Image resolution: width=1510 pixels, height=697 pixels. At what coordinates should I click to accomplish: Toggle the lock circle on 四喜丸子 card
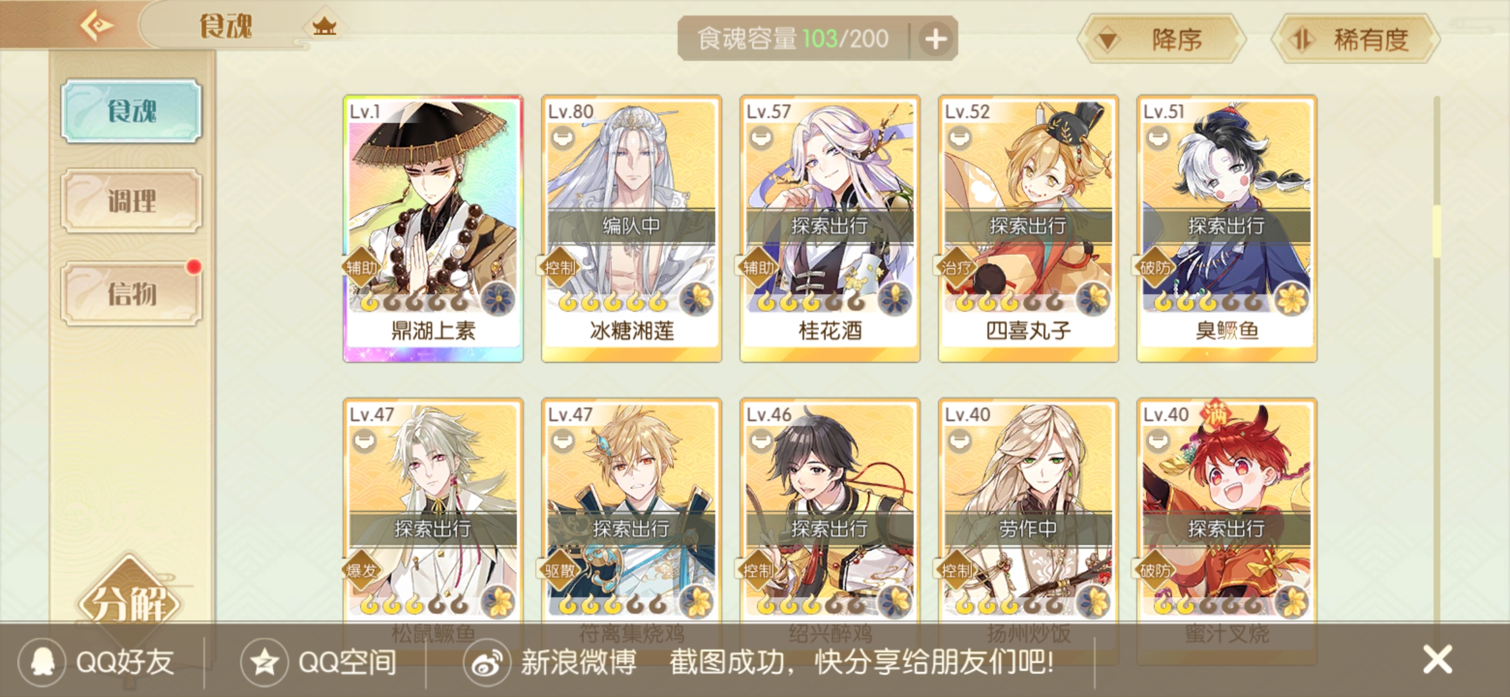pos(960,137)
